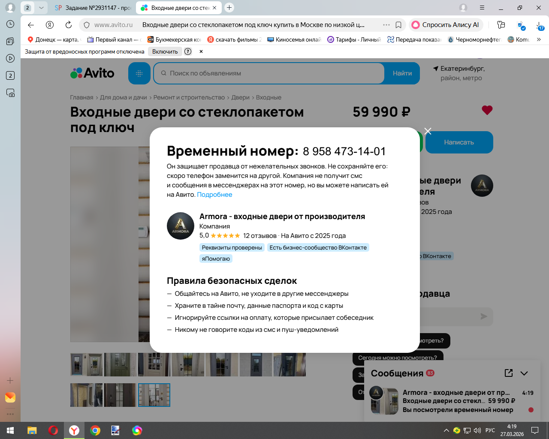Switch to the Задание №2931147 tab

coord(94,8)
